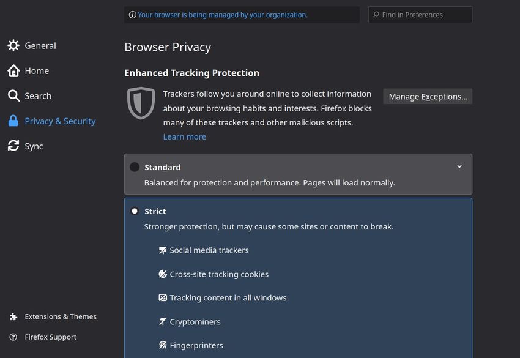Click the Social media trackers text

pos(209,250)
